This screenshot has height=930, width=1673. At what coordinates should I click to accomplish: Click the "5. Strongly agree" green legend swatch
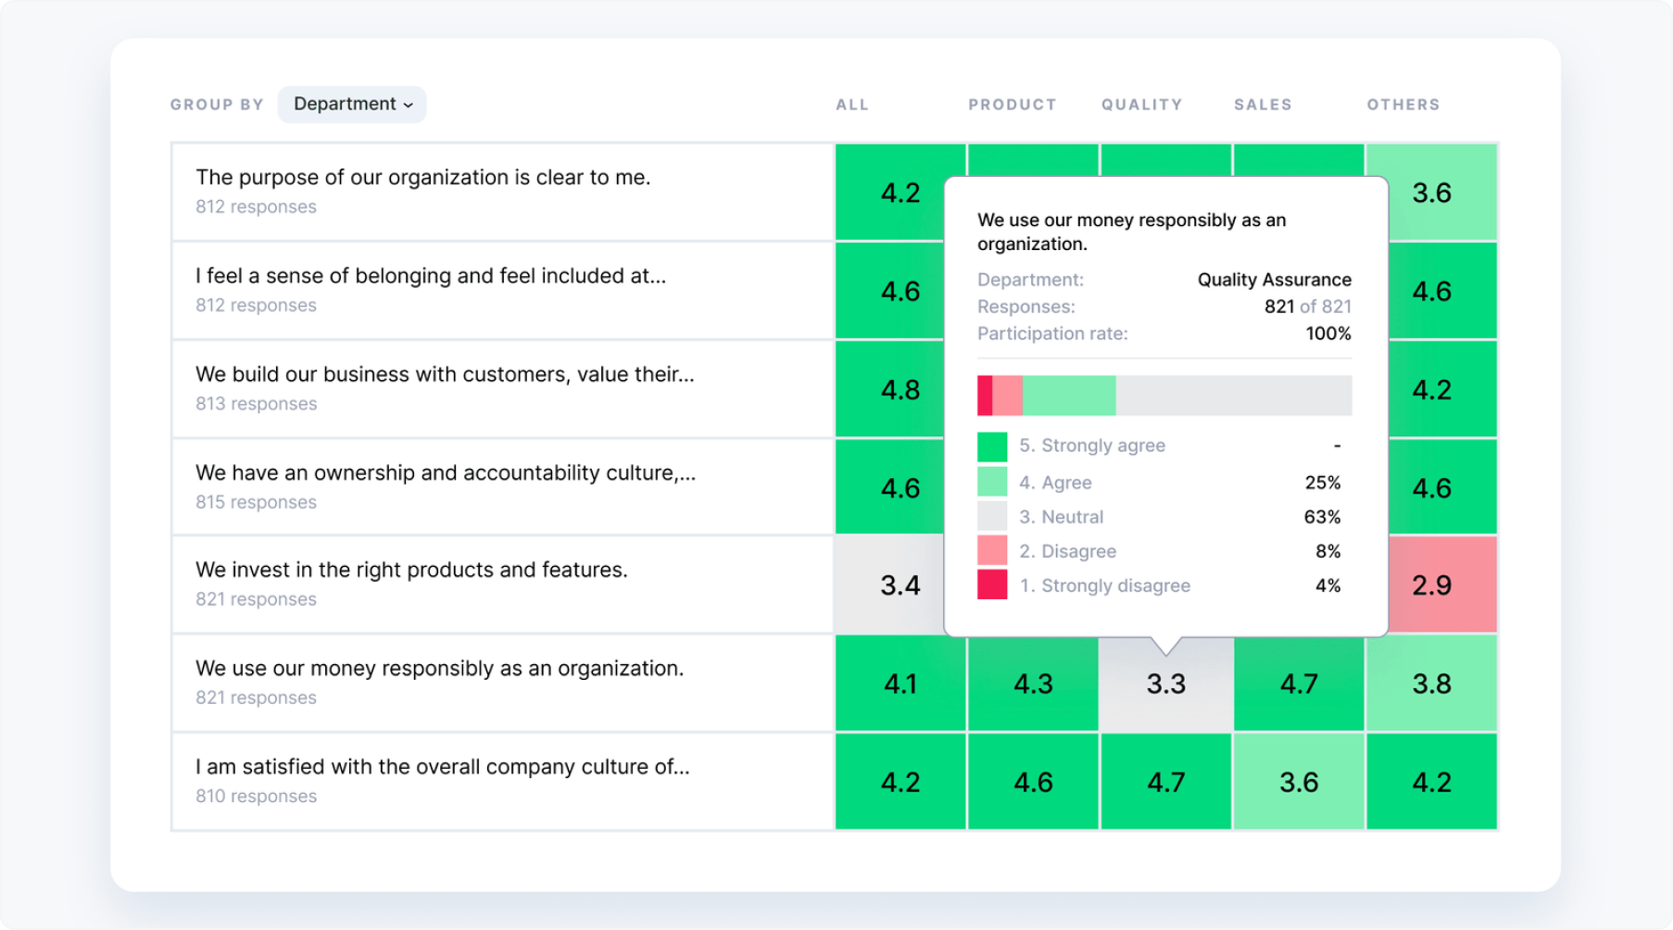click(x=991, y=446)
